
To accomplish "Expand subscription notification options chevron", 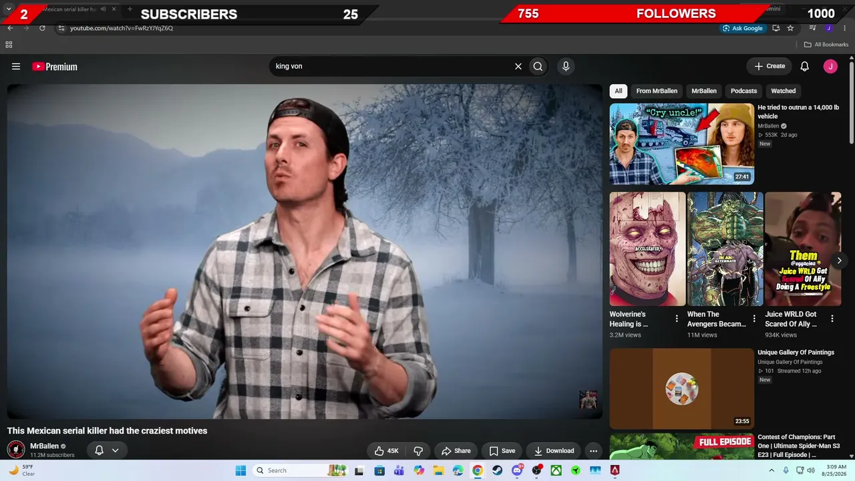I will point(115,450).
